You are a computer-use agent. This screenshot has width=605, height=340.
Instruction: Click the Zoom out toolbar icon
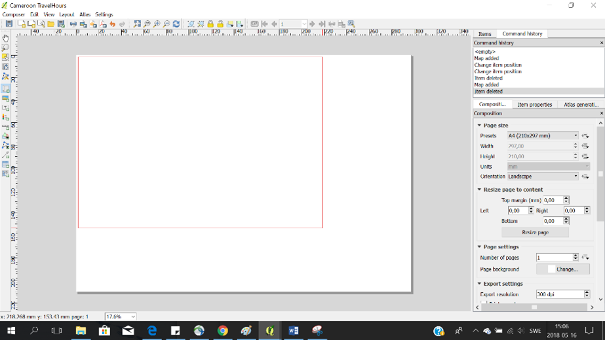[166, 24]
